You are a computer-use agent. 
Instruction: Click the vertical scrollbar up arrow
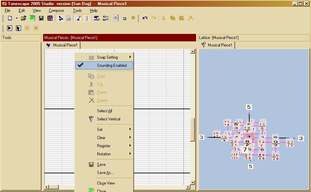point(192,52)
